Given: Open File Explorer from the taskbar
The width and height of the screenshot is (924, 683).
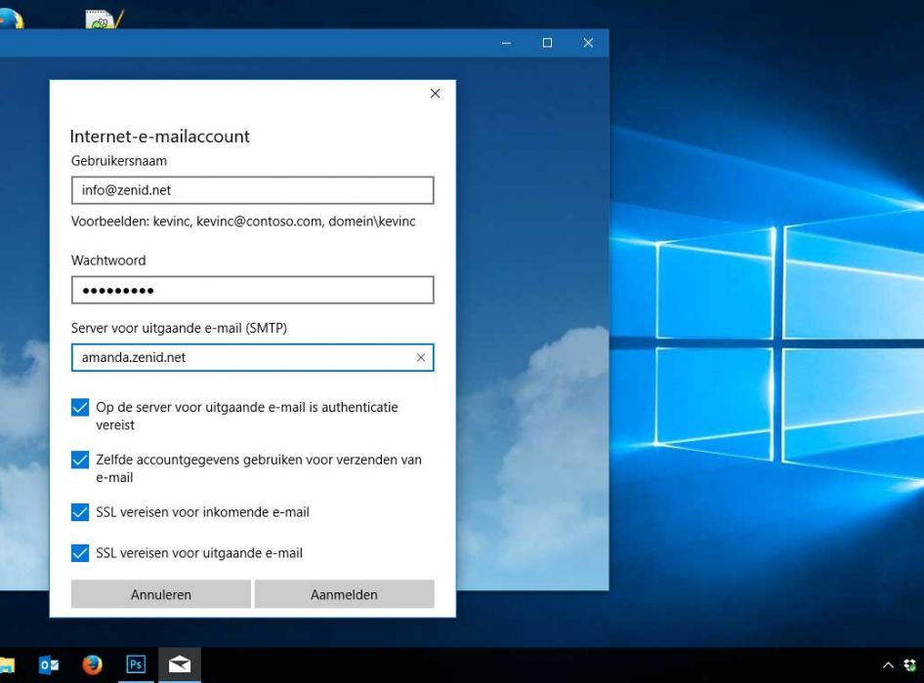Looking at the screenshot, I should (x=6, y=665).
